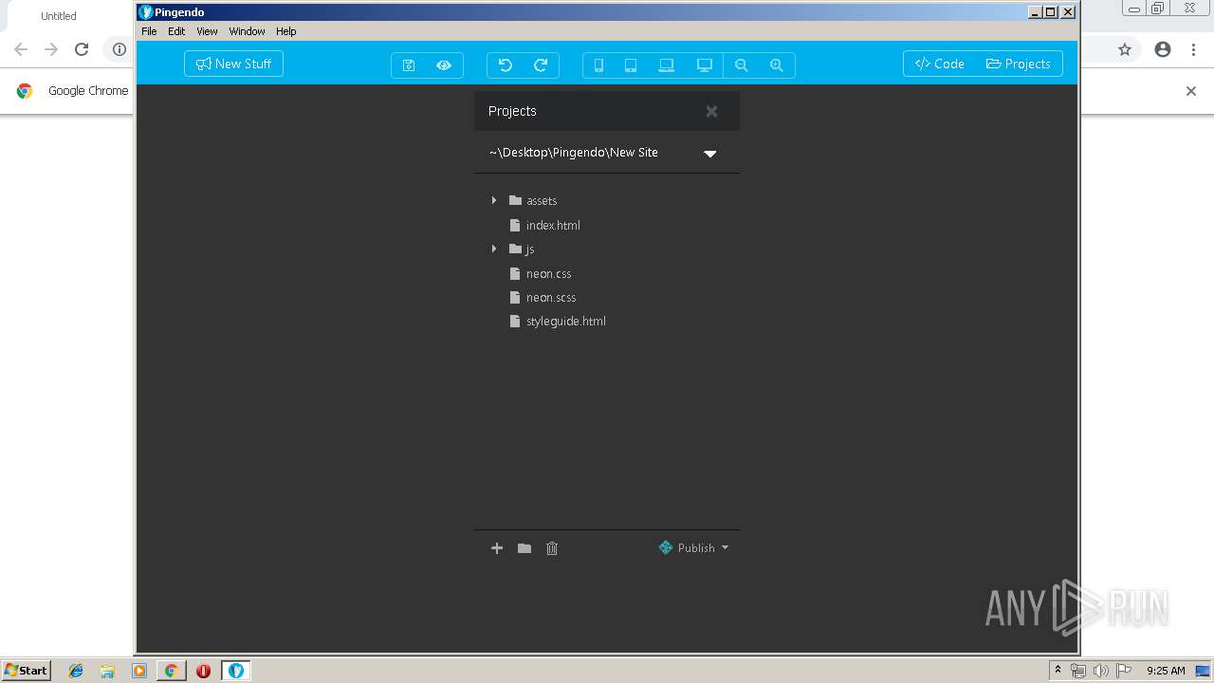Screen dimensions: 1214x683
Task: Switch to laptop viewport
Action: coord(667,65)
